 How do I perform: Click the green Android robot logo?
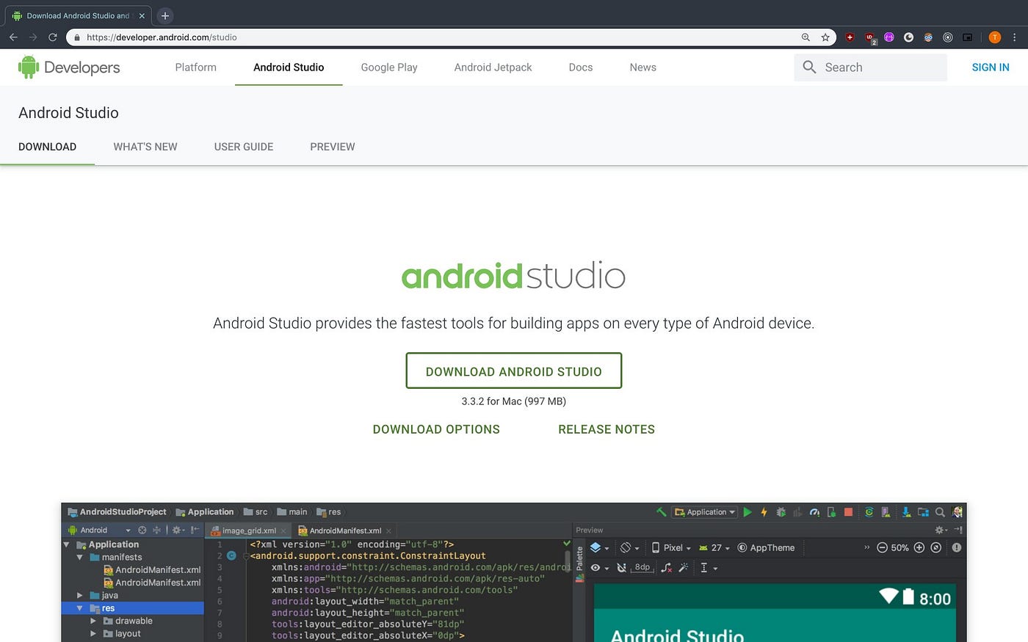coord(29,67)
